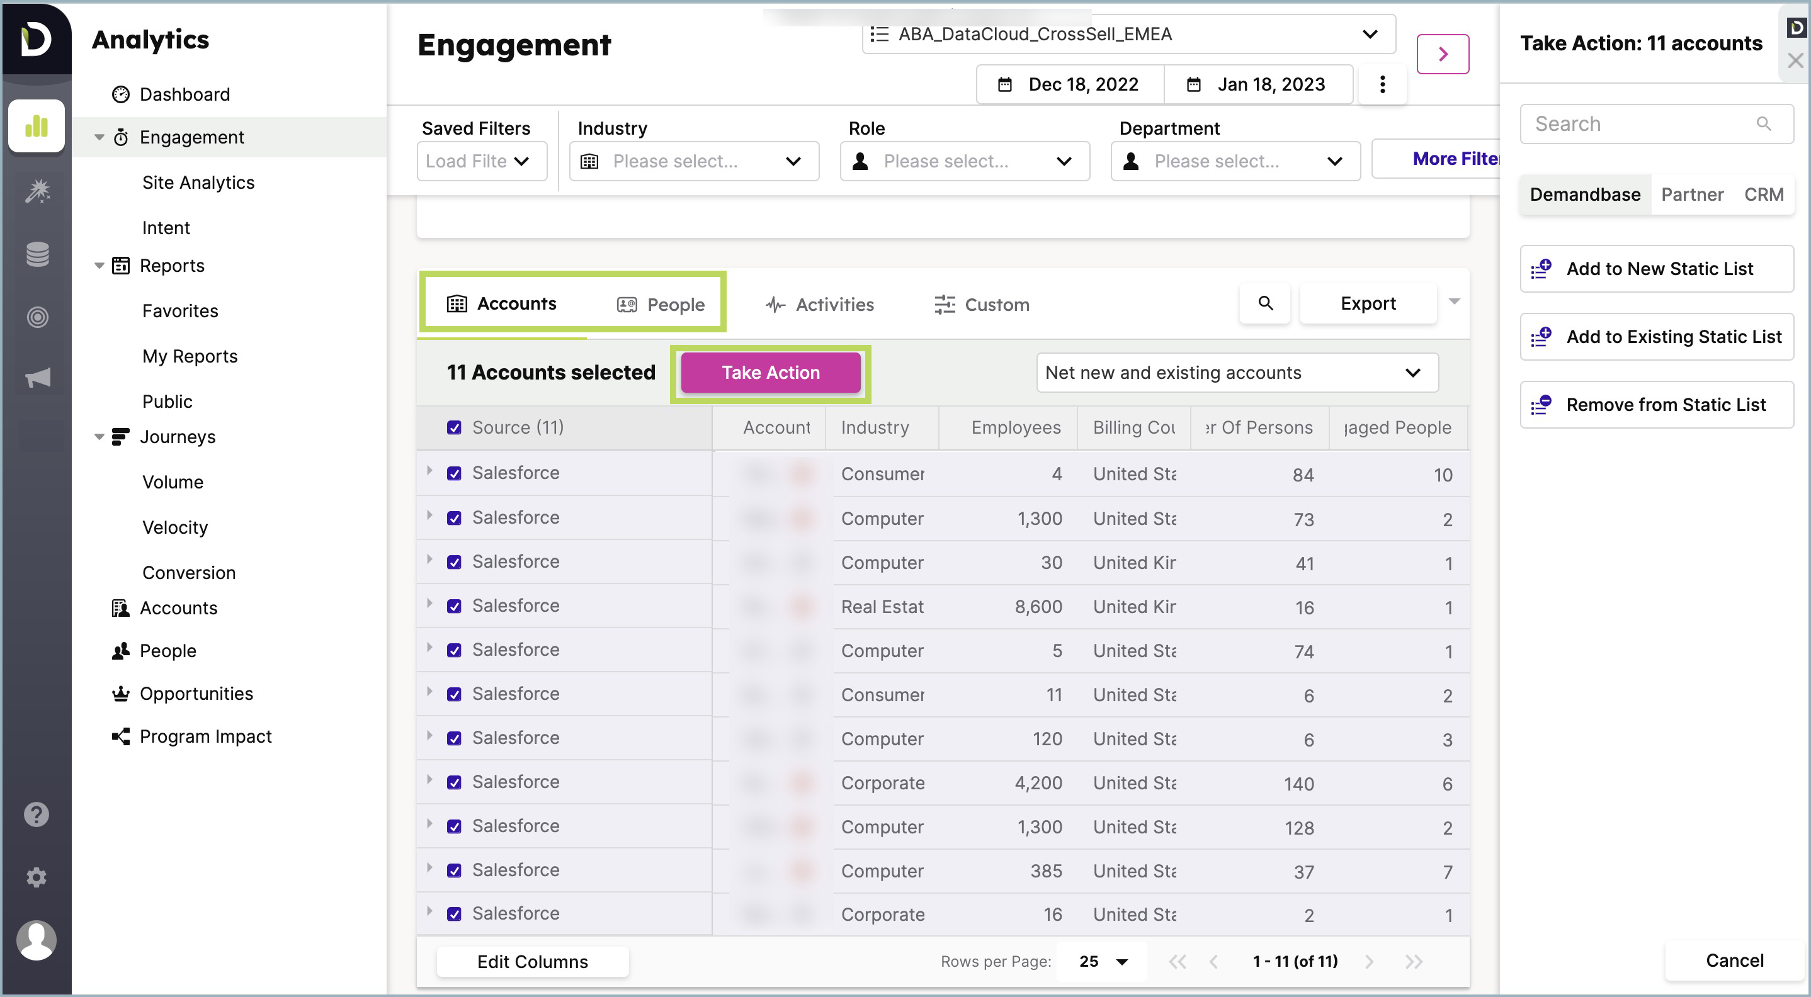Close the Take Action panel
This screenshot has height=997, width=1811.
1795,60
